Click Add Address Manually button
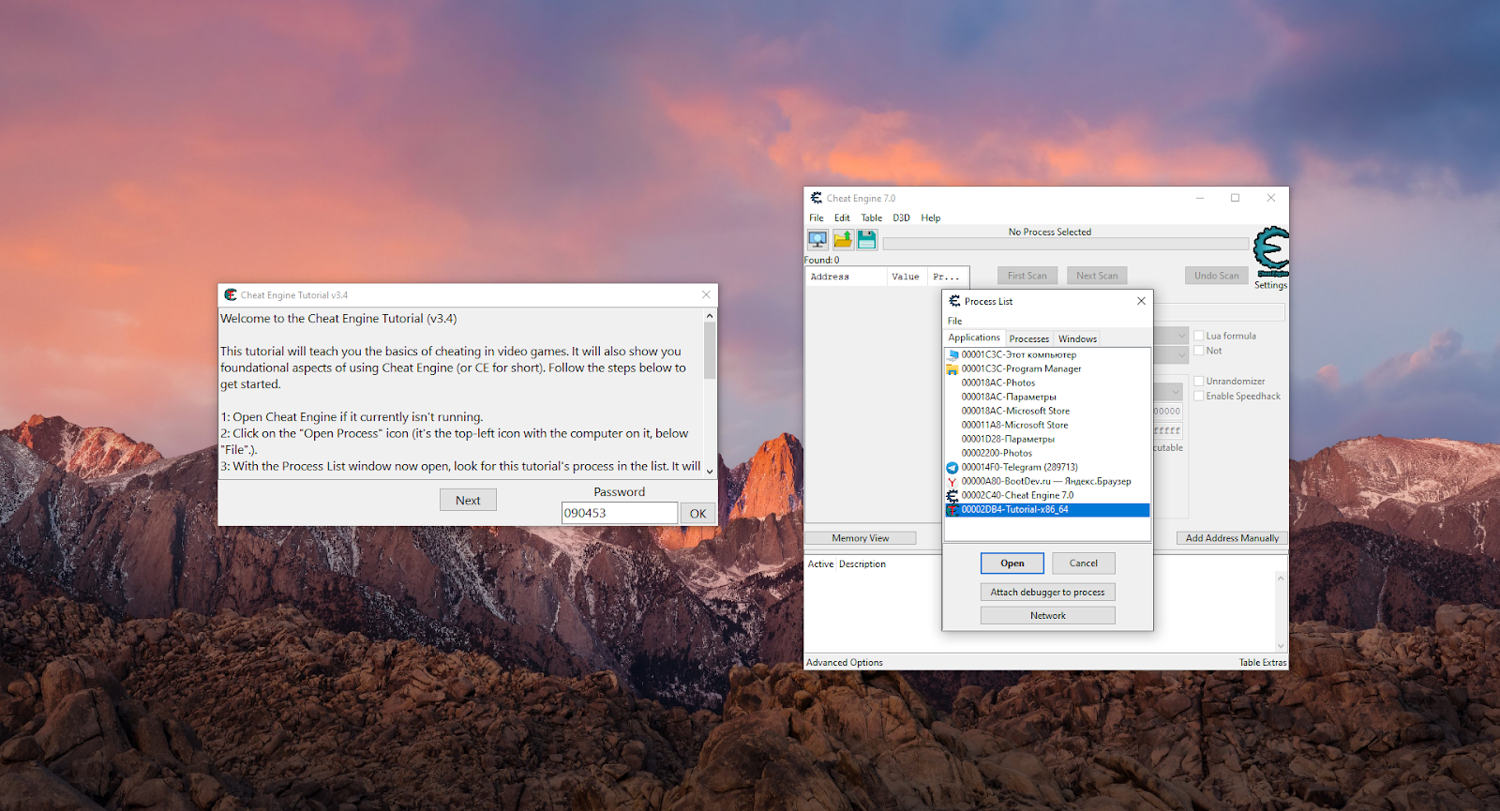This screenshot has height=811, width=1500. pyautogui.click(x=1232, y=538)
